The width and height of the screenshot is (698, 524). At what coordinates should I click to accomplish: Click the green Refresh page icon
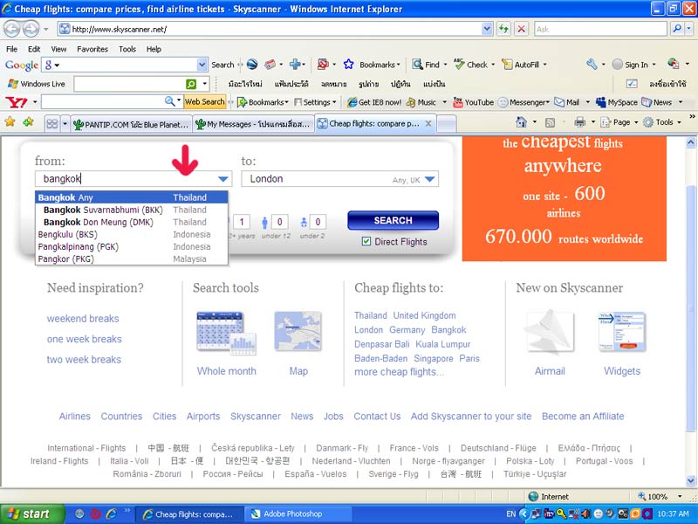click(503, 30)
